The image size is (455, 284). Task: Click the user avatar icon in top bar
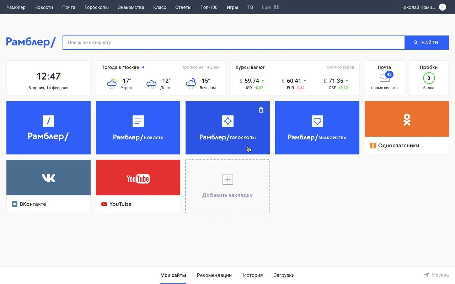tap(443, 7)
